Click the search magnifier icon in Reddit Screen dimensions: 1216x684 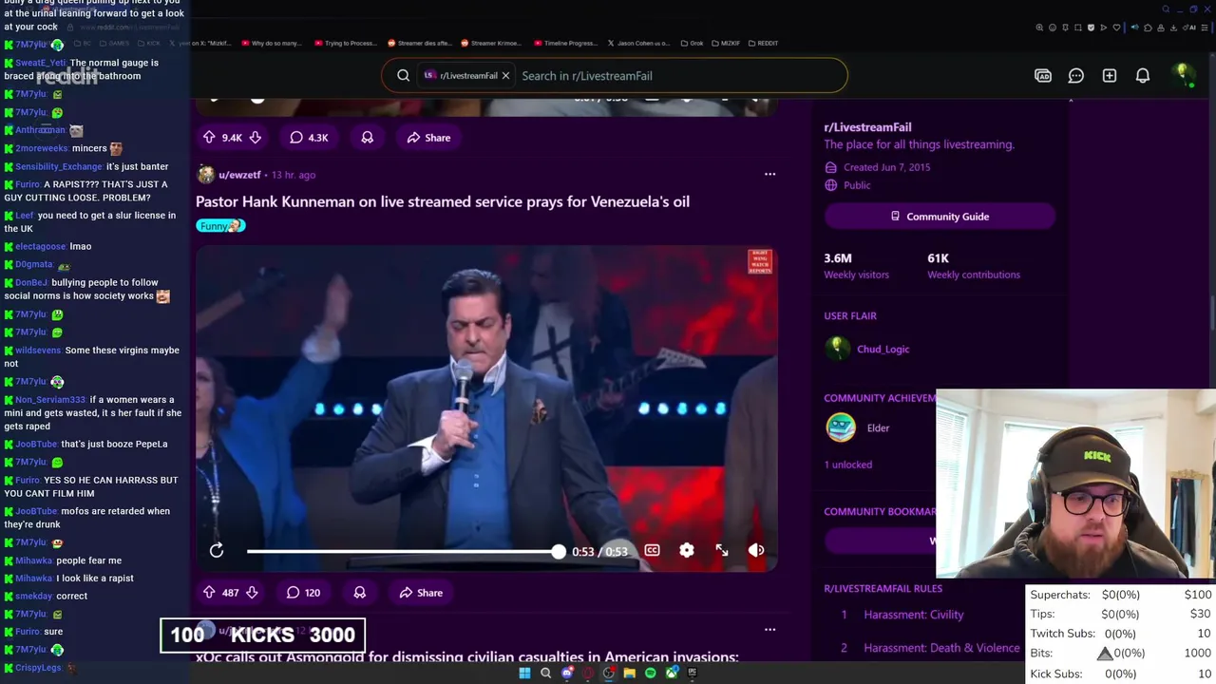pos(403,75)
